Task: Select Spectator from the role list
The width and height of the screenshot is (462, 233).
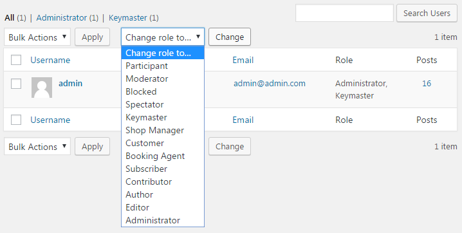Action: [x=163, y=104]
